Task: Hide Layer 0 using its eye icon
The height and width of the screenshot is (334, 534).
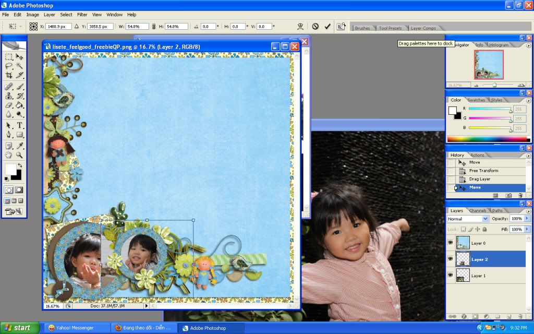Action: pyautogui.click(x=451, y=243)
